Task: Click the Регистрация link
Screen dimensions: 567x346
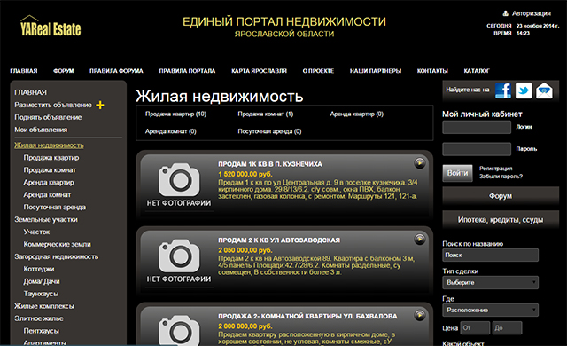Action: pyautogui.click(x=496, y=169)
